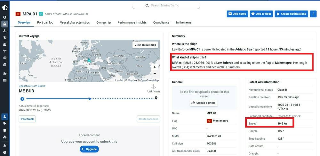
Task: Open the help question mark icon
Action: (x=5, y=152)
